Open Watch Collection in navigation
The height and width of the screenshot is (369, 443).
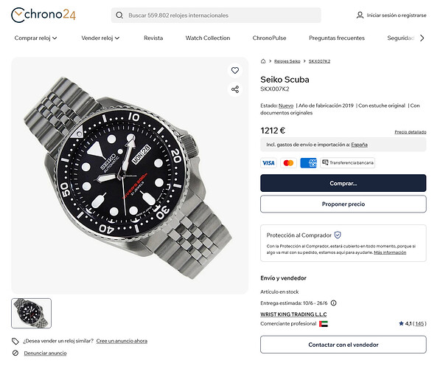tap(208, 38)
